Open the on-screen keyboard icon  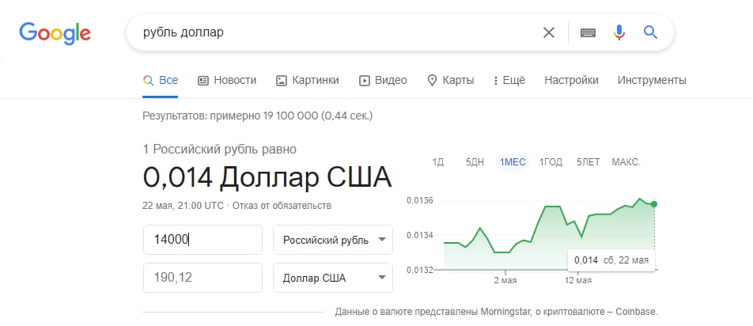pyautogui.click(x=588, y=32)
